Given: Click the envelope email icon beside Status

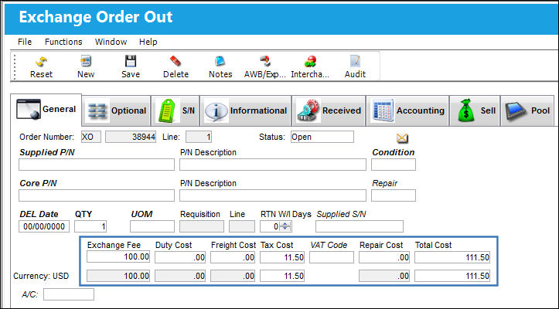Looking at the screenshot, I should [402, 138].
